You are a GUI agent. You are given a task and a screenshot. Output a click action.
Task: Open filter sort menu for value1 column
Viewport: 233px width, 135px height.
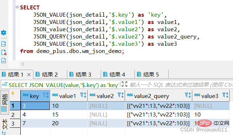click(83, 95)
